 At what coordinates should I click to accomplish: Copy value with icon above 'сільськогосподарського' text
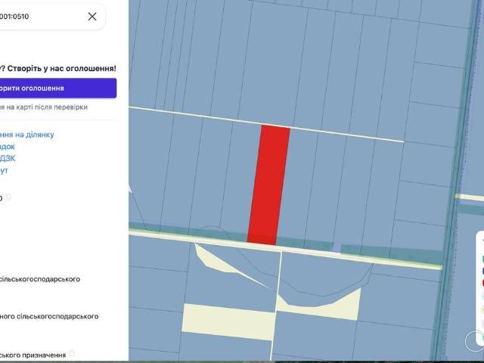tap(8, 197)
